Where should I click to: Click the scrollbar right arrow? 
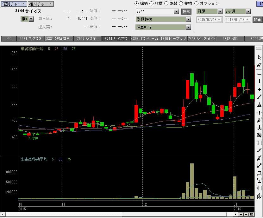pos(235,214)
